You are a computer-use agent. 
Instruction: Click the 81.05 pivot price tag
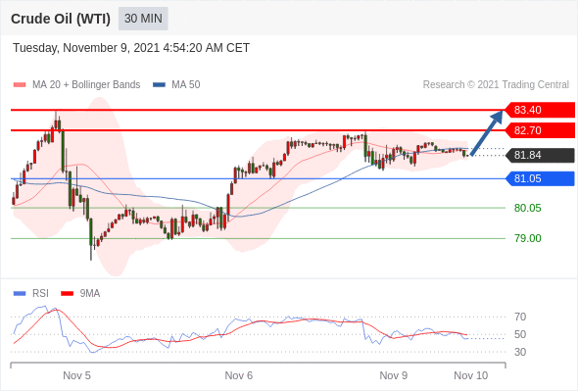540,179
